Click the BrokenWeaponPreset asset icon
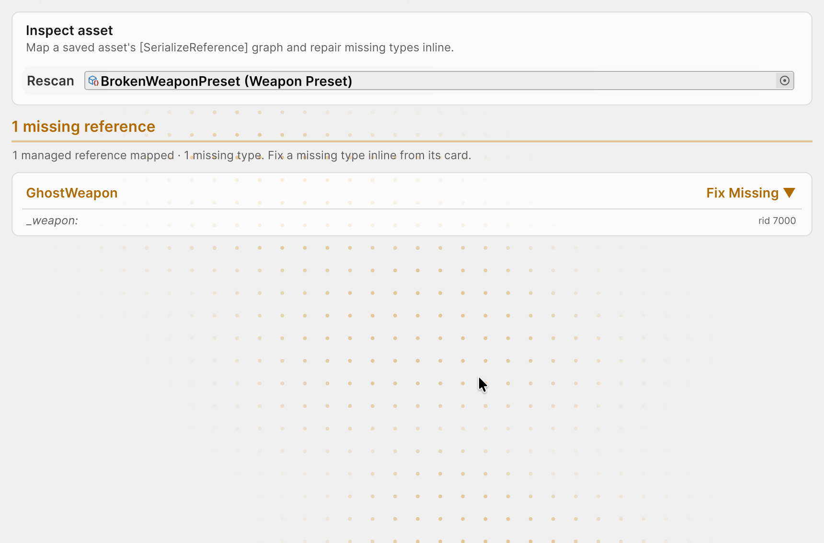Viewport: 824px width, 543px height. tap(93, 81)
